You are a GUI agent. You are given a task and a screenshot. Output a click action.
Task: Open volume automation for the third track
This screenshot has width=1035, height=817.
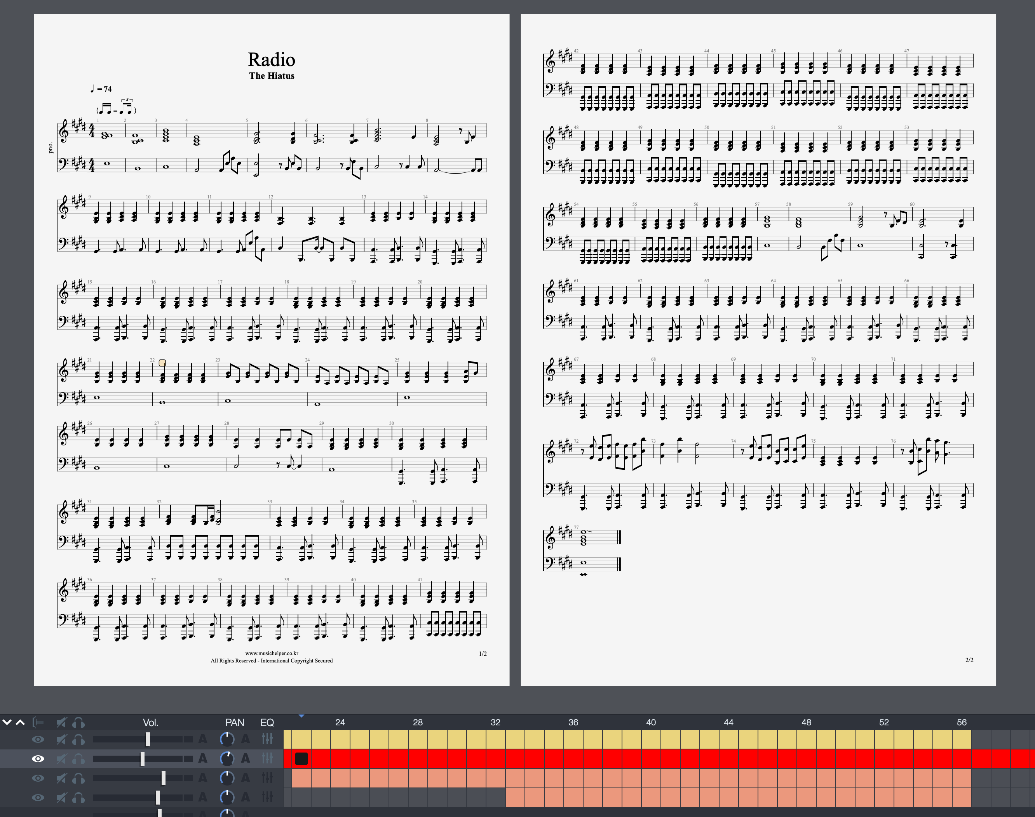point(203,778)
